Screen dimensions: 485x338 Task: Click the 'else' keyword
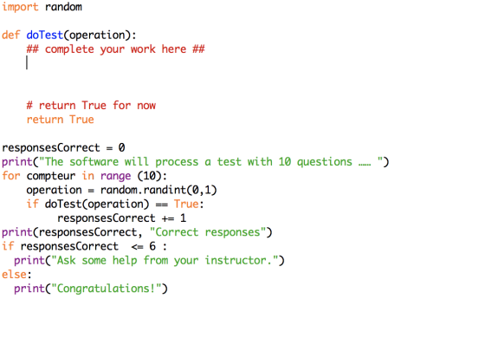pyautogui.click(x=14, y=275)
